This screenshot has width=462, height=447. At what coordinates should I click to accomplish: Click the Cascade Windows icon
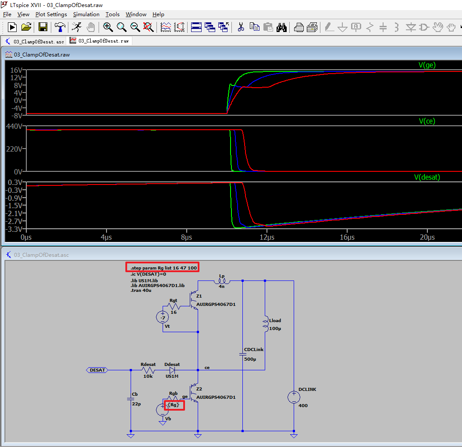coord(210,27)
